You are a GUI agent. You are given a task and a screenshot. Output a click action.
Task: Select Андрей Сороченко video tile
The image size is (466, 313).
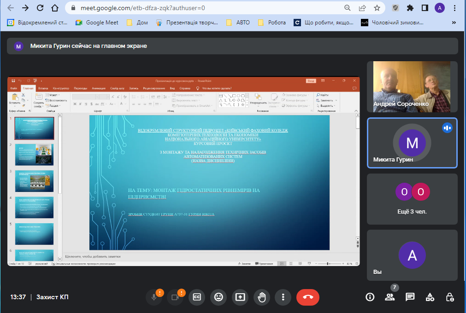tap(412, 87)
